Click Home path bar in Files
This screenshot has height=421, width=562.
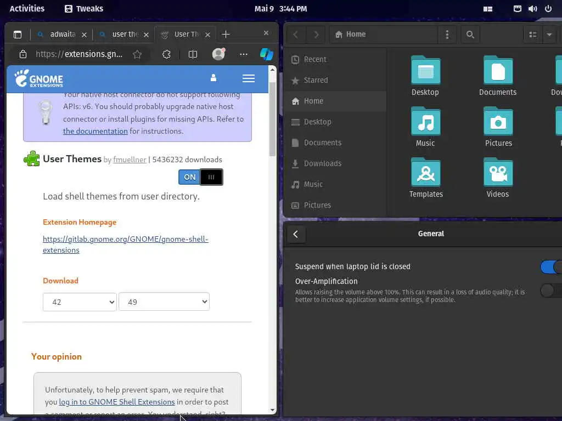[384, 35]
